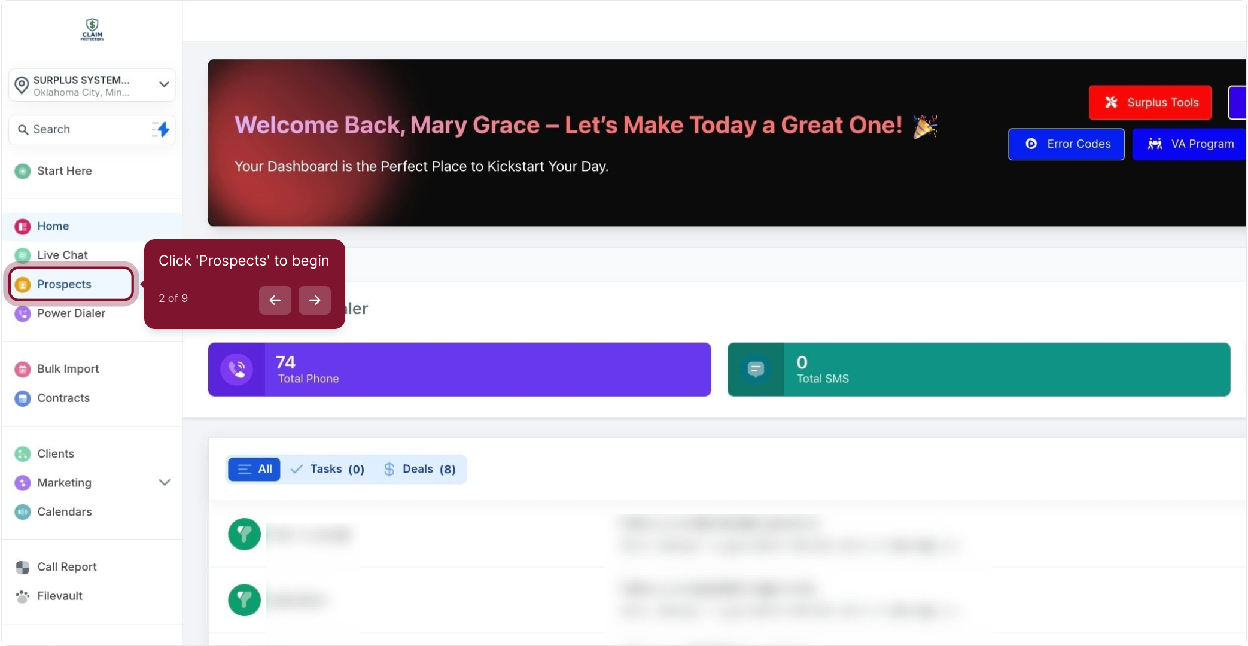Image resolution: width=1248 pixels, height=646 pixels.
Task: Click the Surplus Tools button
Action: point(1149,102)
